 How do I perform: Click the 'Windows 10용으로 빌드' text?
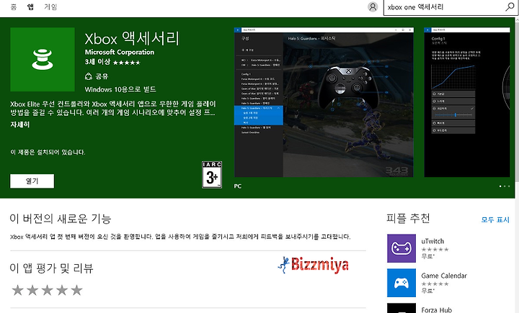120,89
